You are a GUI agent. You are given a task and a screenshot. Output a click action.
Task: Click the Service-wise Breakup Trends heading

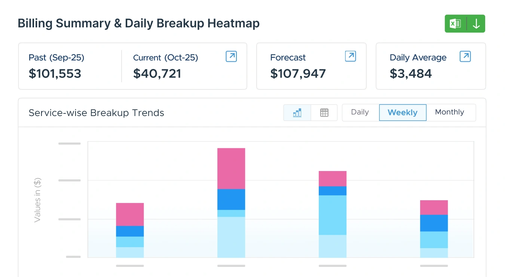point(97,113)
